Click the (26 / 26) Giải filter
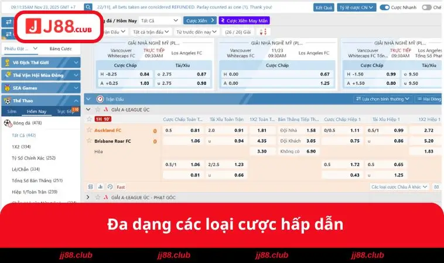 coord(238,32)
